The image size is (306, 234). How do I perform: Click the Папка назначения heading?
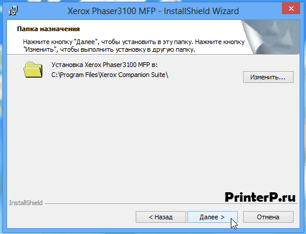point(48,29)
